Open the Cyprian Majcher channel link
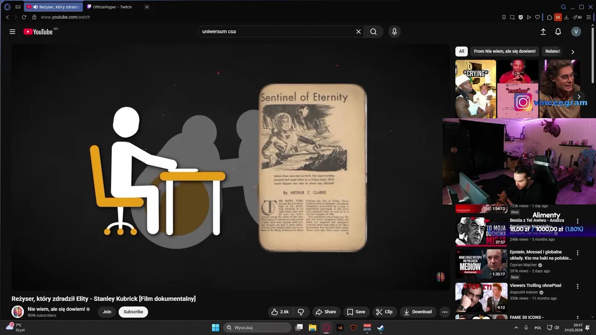The image size is (596, 335). point(523,265)
